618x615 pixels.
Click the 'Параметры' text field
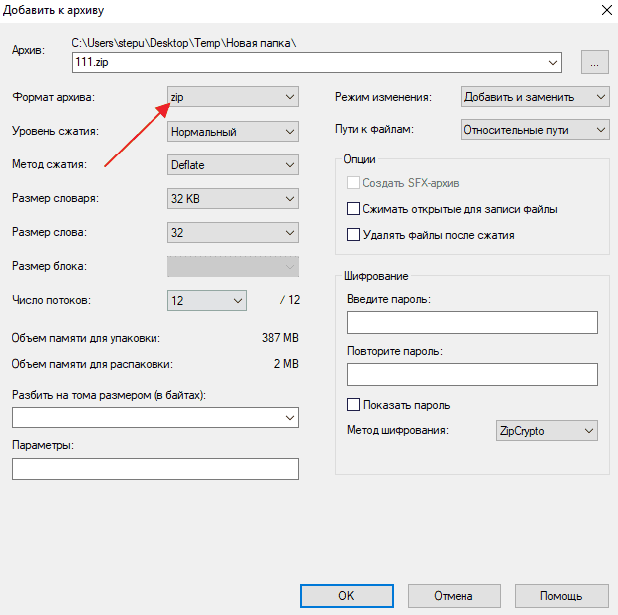pos(155,469)
